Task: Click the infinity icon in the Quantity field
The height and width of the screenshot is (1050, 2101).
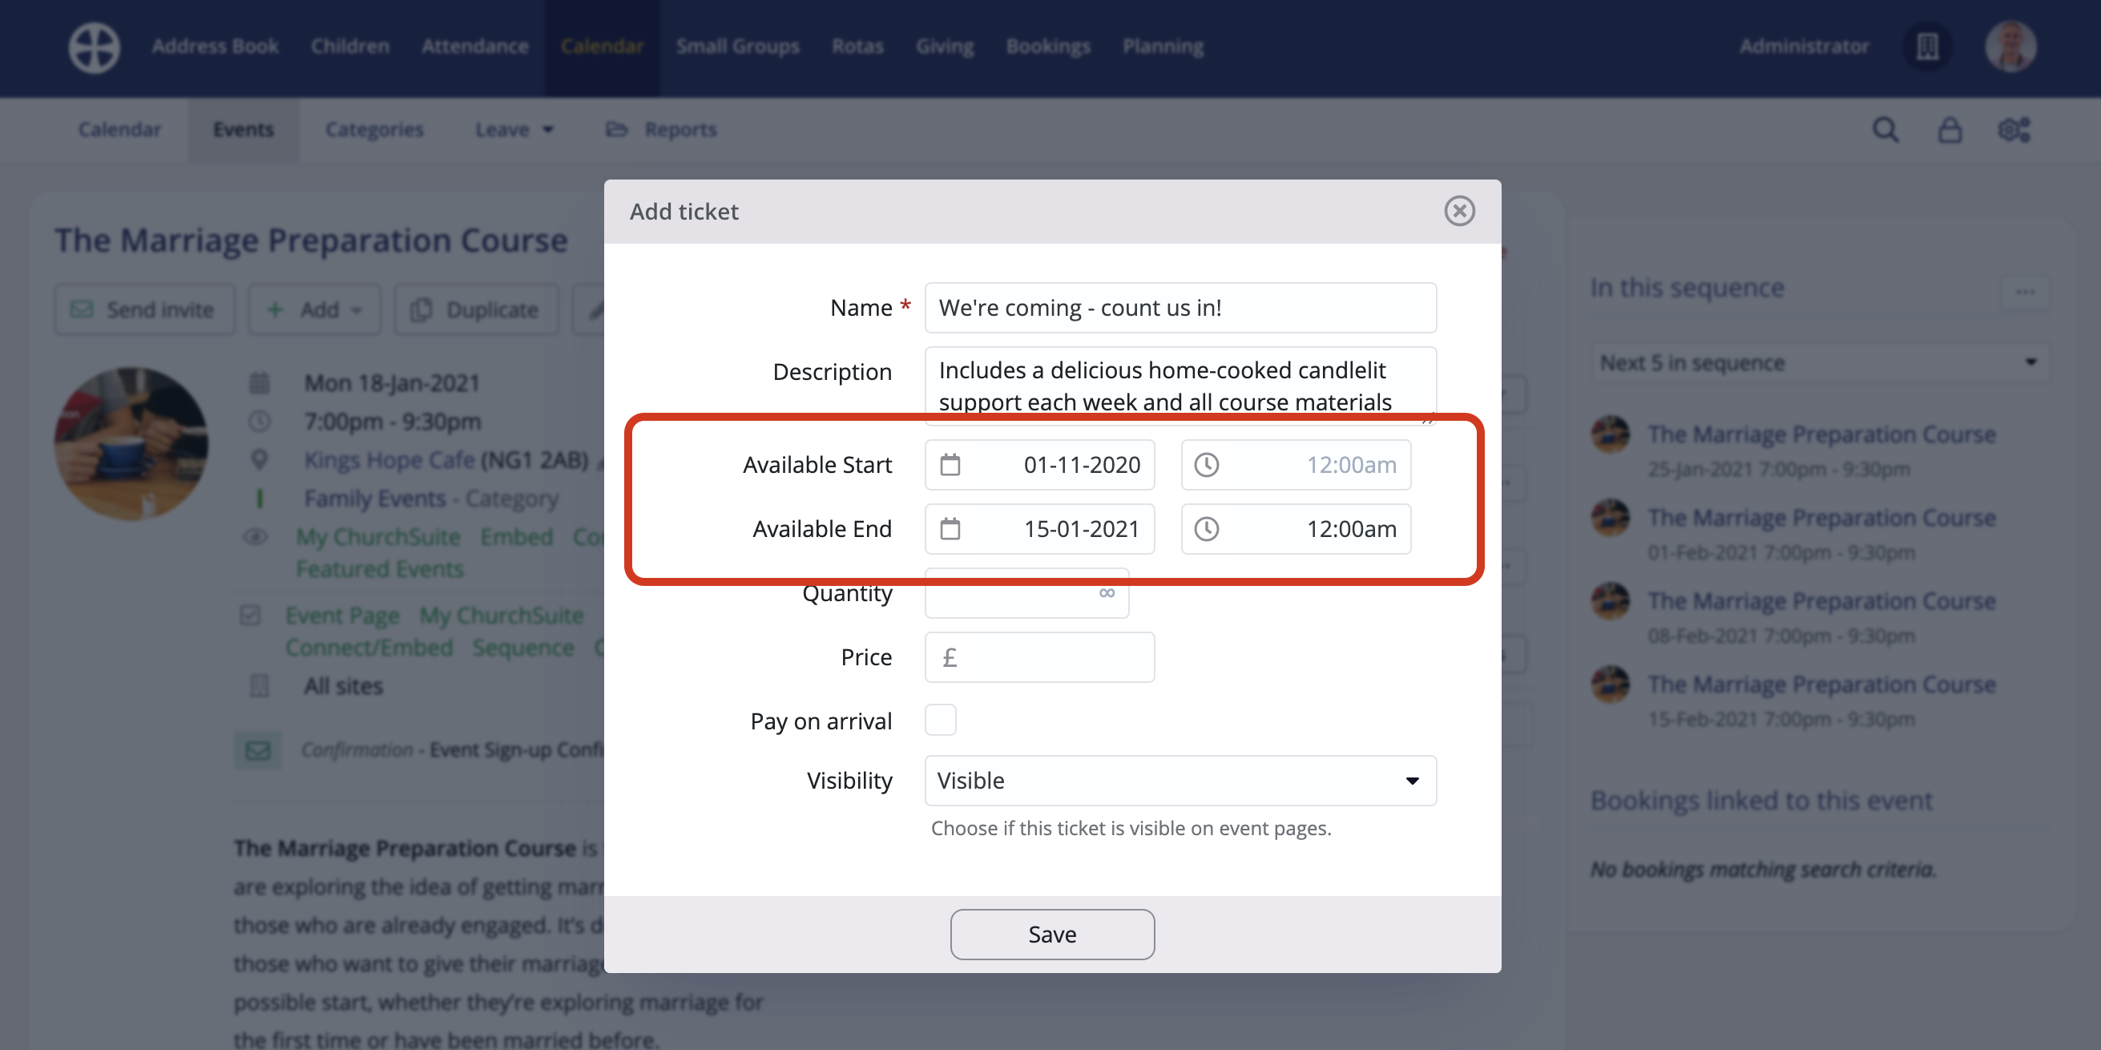Action: (1106, 593)
